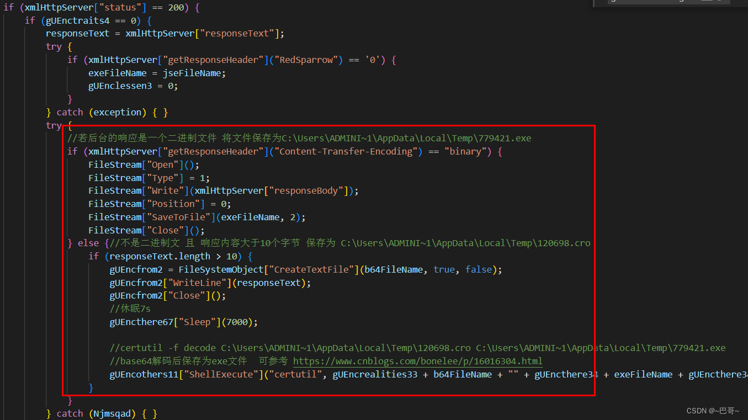748x420 pixels.
Task: Click the gUEncthere67["Sleep"](7000) line
Action: pos(184,322)
